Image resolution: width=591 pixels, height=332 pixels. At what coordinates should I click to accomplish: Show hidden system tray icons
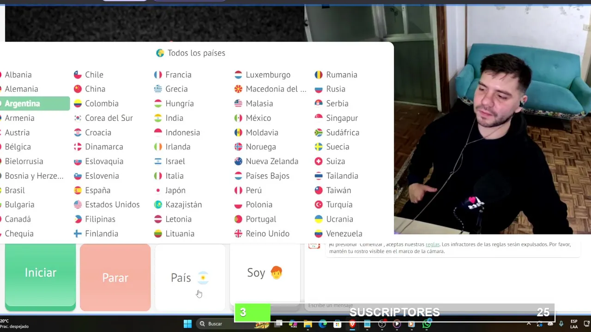tap(529, 324)
